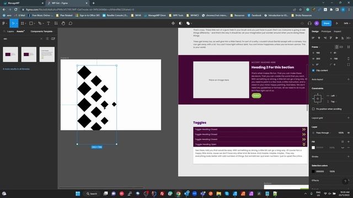Switch to the Assets tab

point(20,31)
